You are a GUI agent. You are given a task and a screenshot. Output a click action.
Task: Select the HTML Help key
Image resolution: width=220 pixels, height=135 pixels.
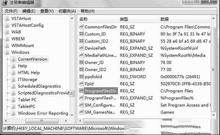pos(29,73)
